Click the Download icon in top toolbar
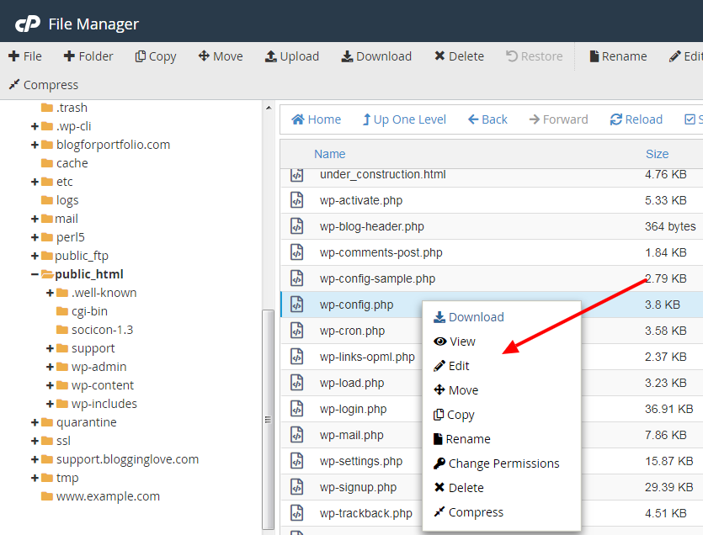703x535 pixels. tap(347, 56)
